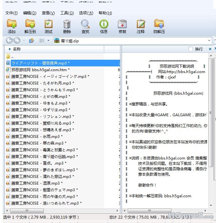Toggle the 换行 word wrap checkbox

(191, 49)
